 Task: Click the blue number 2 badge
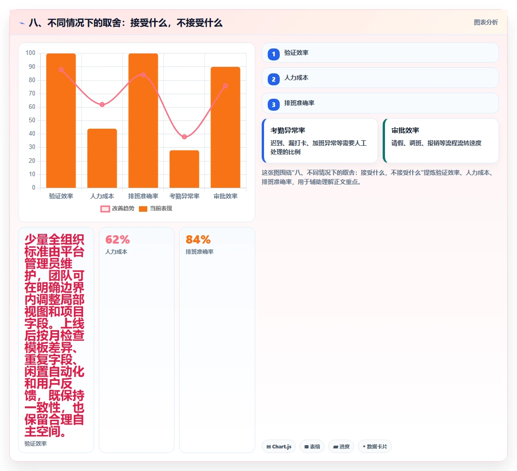273,79
